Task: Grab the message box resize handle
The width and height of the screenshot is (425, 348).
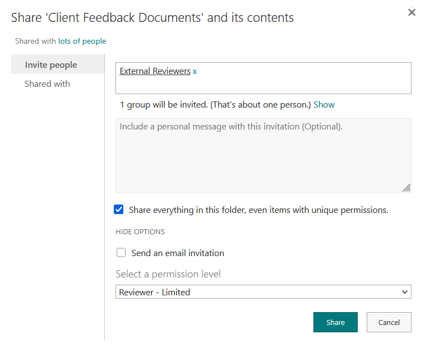Action: pos(406,188)
